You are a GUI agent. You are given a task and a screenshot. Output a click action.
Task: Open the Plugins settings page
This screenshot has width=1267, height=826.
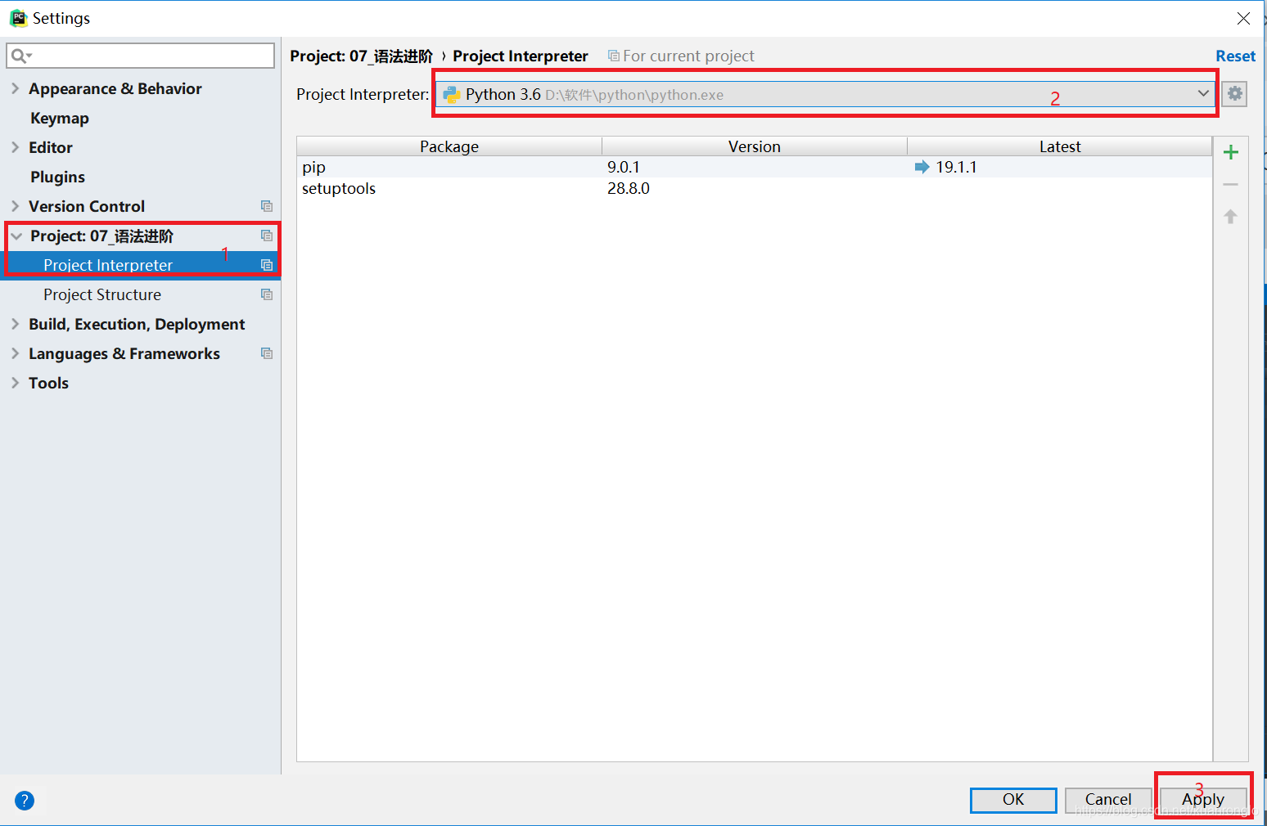(x=57, y=177)
